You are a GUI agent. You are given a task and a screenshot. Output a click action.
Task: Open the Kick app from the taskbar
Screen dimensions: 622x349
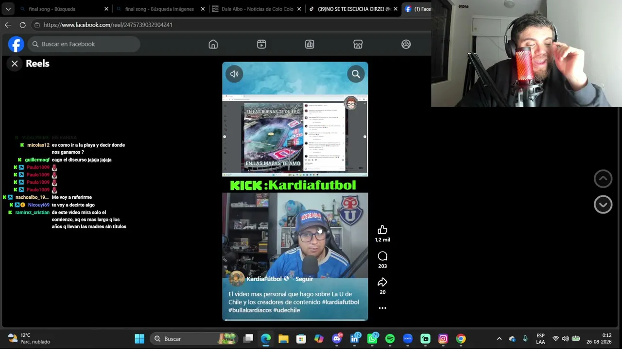(425, 339)
